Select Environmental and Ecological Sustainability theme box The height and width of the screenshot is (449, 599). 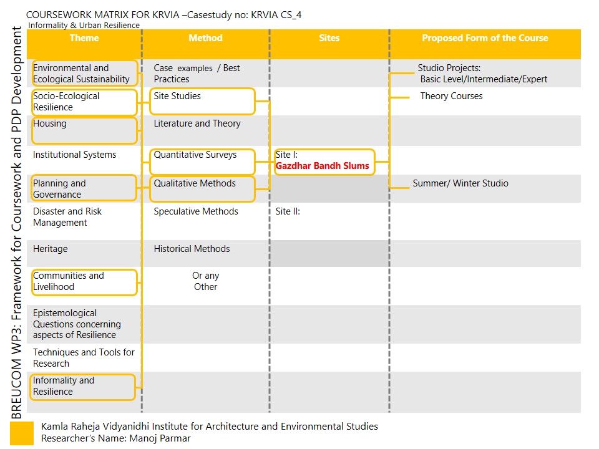[x=84, y=74]
